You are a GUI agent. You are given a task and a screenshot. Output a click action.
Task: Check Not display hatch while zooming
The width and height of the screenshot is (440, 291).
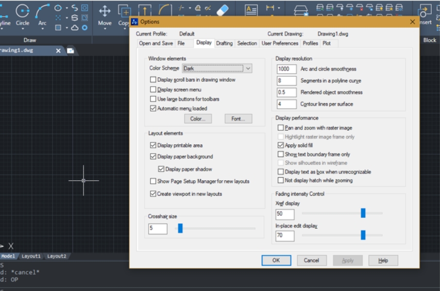[281, 180]
